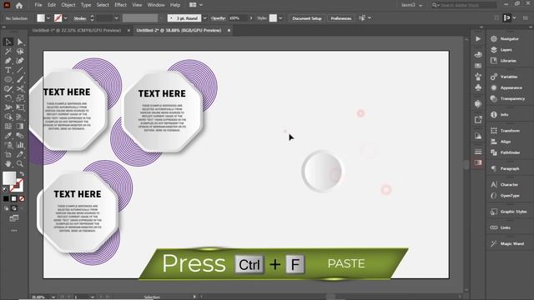Select the Pen tool
534x300 pixels.
(8, 61)
